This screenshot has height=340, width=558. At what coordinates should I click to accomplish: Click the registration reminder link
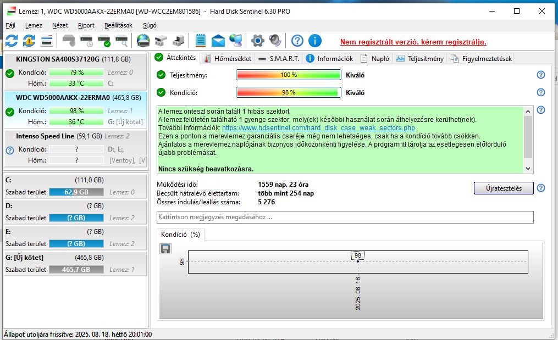point(413,42)
